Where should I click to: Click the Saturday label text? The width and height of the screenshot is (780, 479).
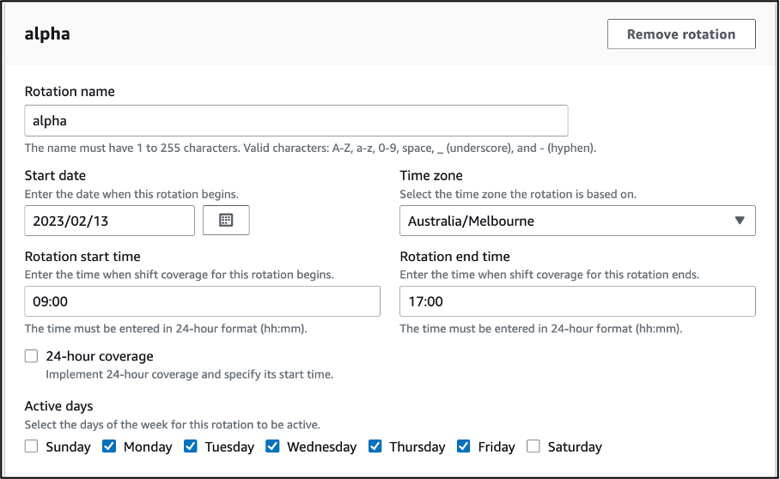(x=575, y=446)
